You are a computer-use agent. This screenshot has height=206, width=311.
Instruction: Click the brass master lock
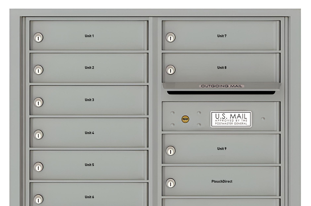[x=185, y=119]
